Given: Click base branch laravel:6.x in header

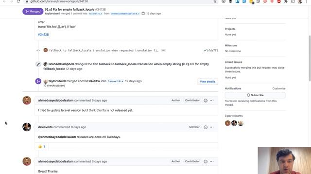Looking at the screenshot, I should 95,14.
